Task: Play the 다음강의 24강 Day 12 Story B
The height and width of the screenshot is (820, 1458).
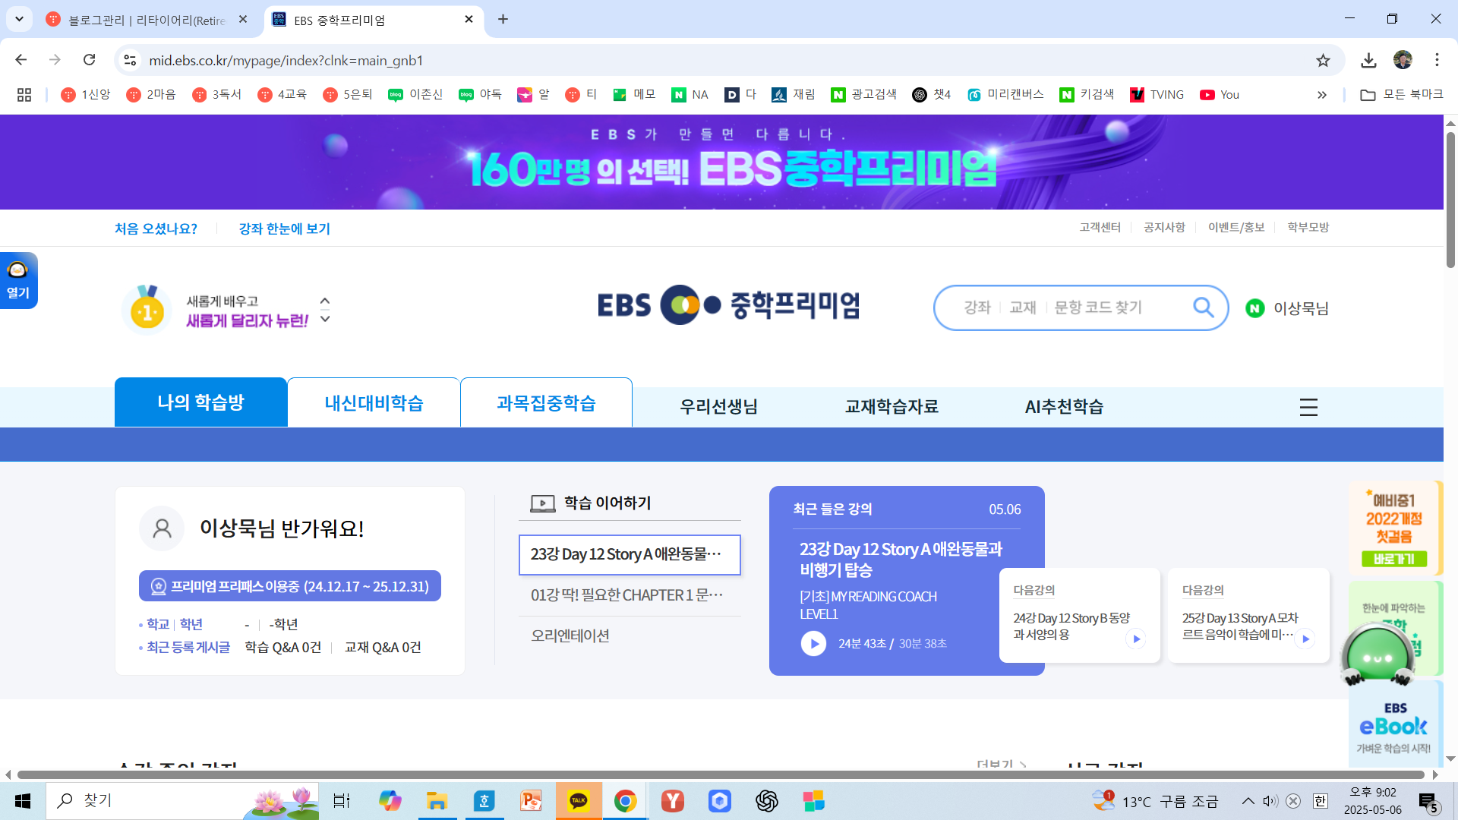Action: (x=1136, y=639)
